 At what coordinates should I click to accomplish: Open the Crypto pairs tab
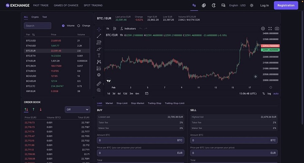35,17
